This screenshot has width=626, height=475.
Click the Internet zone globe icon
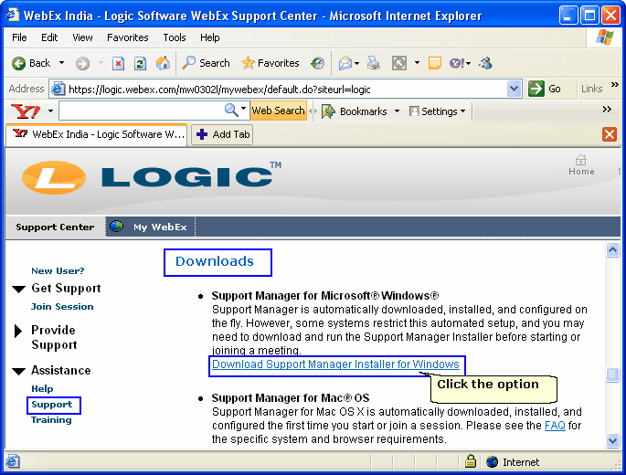493,462
